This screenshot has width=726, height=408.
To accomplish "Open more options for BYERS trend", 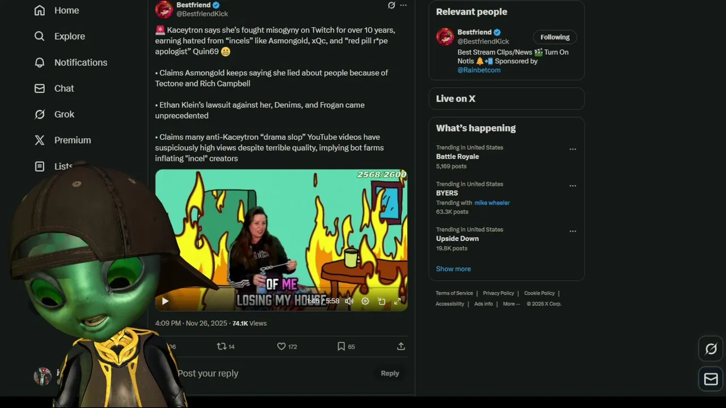I will (572, 186).
